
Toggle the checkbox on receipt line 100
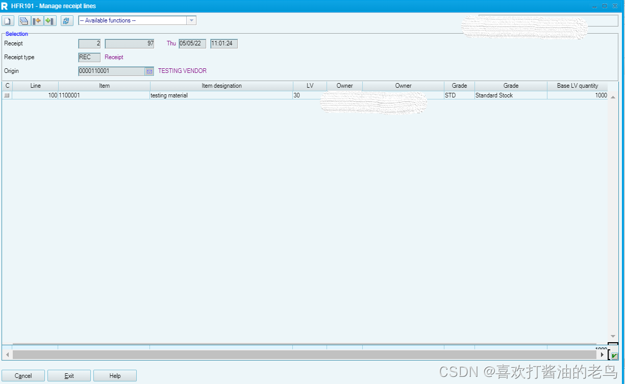(x=7, y=95)
